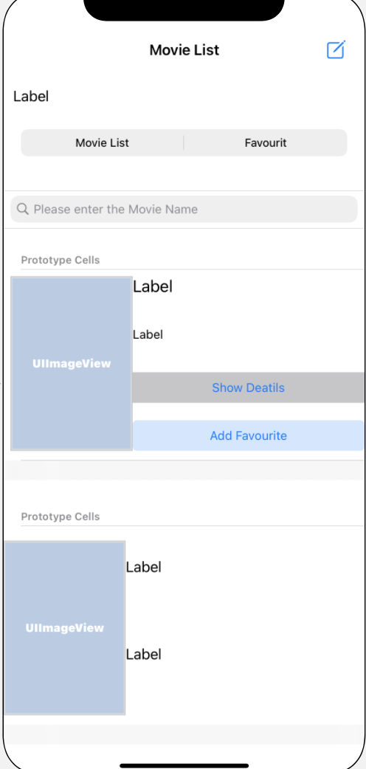Tap the compose icon in navigation bar
The width and height of the screenshot is (366, 769).
[x=336, y=49]
